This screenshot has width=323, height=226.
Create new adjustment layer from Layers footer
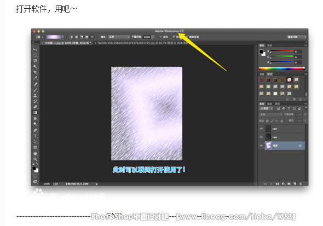point(283,184)
